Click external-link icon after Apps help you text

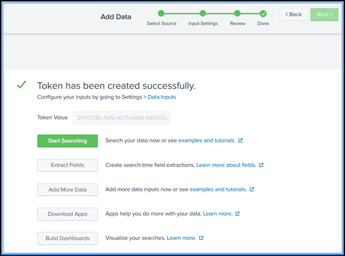click(237, 214)
